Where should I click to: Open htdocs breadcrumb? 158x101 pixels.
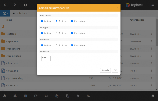(x=23, y=13)
